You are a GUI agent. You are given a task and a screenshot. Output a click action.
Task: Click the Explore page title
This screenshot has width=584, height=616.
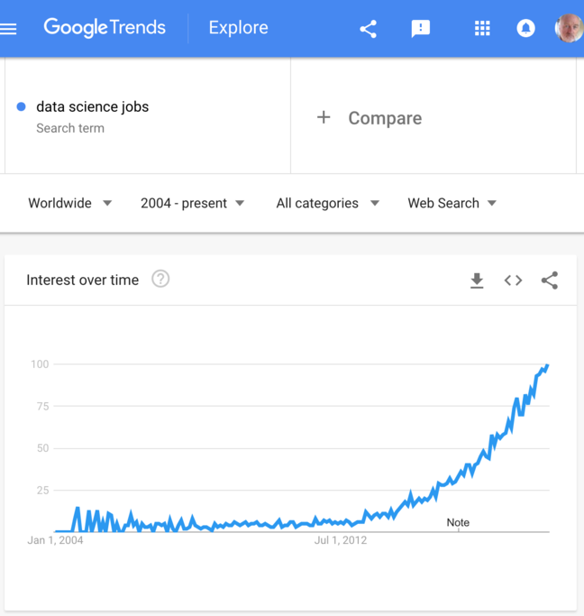[x=238, y=28]
